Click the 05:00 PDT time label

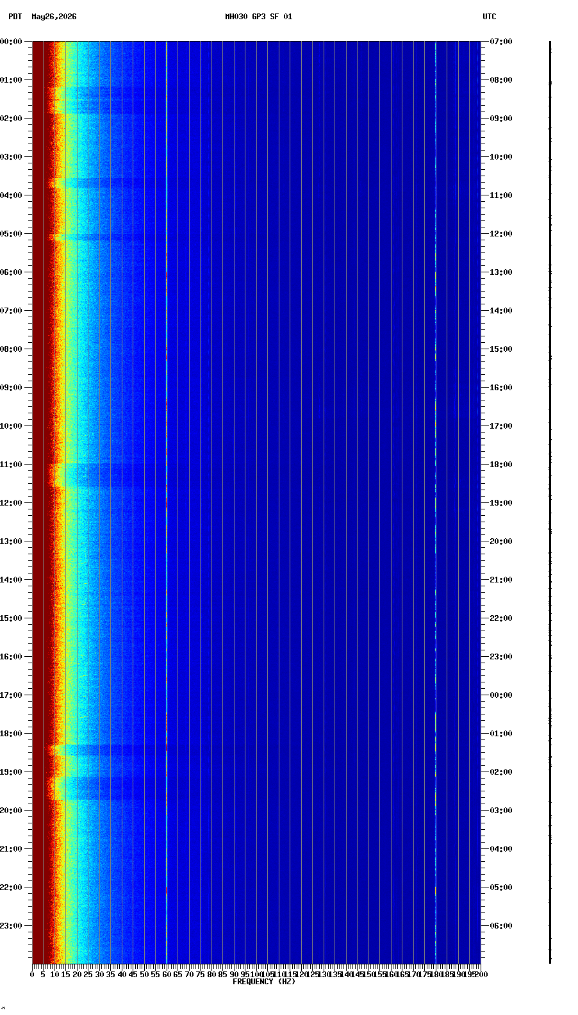coord(11,234)
